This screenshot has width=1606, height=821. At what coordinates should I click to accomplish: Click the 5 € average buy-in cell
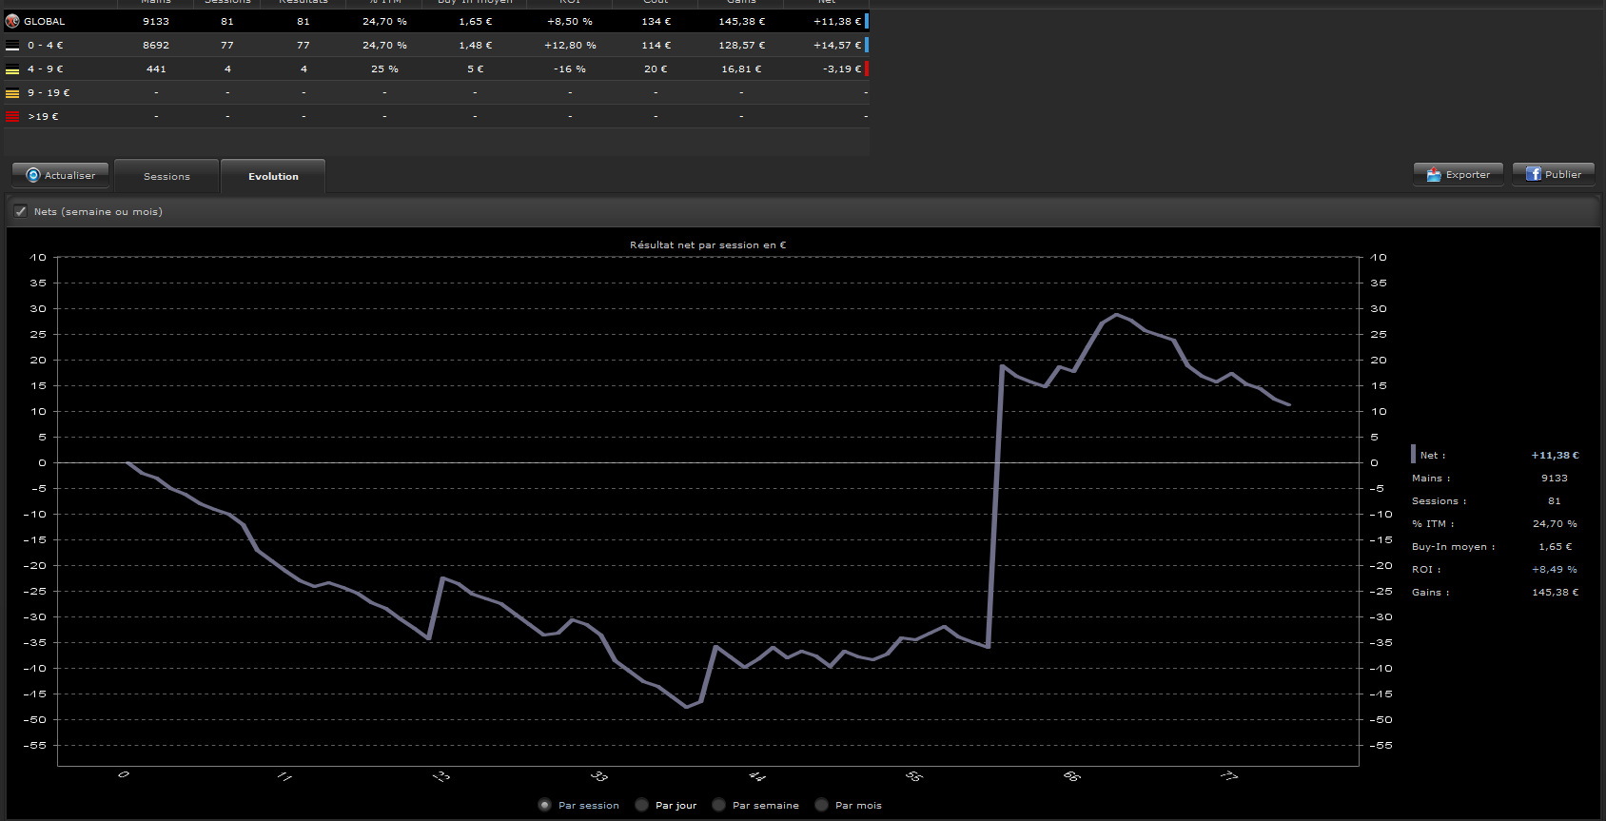pyautogui.click(x=475, y=68)
